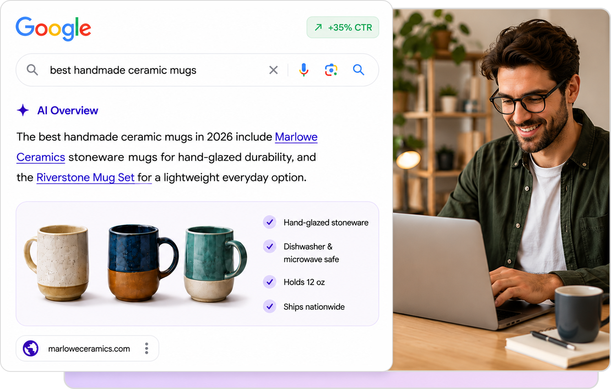
Task: Click the 'Ships nationwide' text
Action: click(x=314, y=307)
